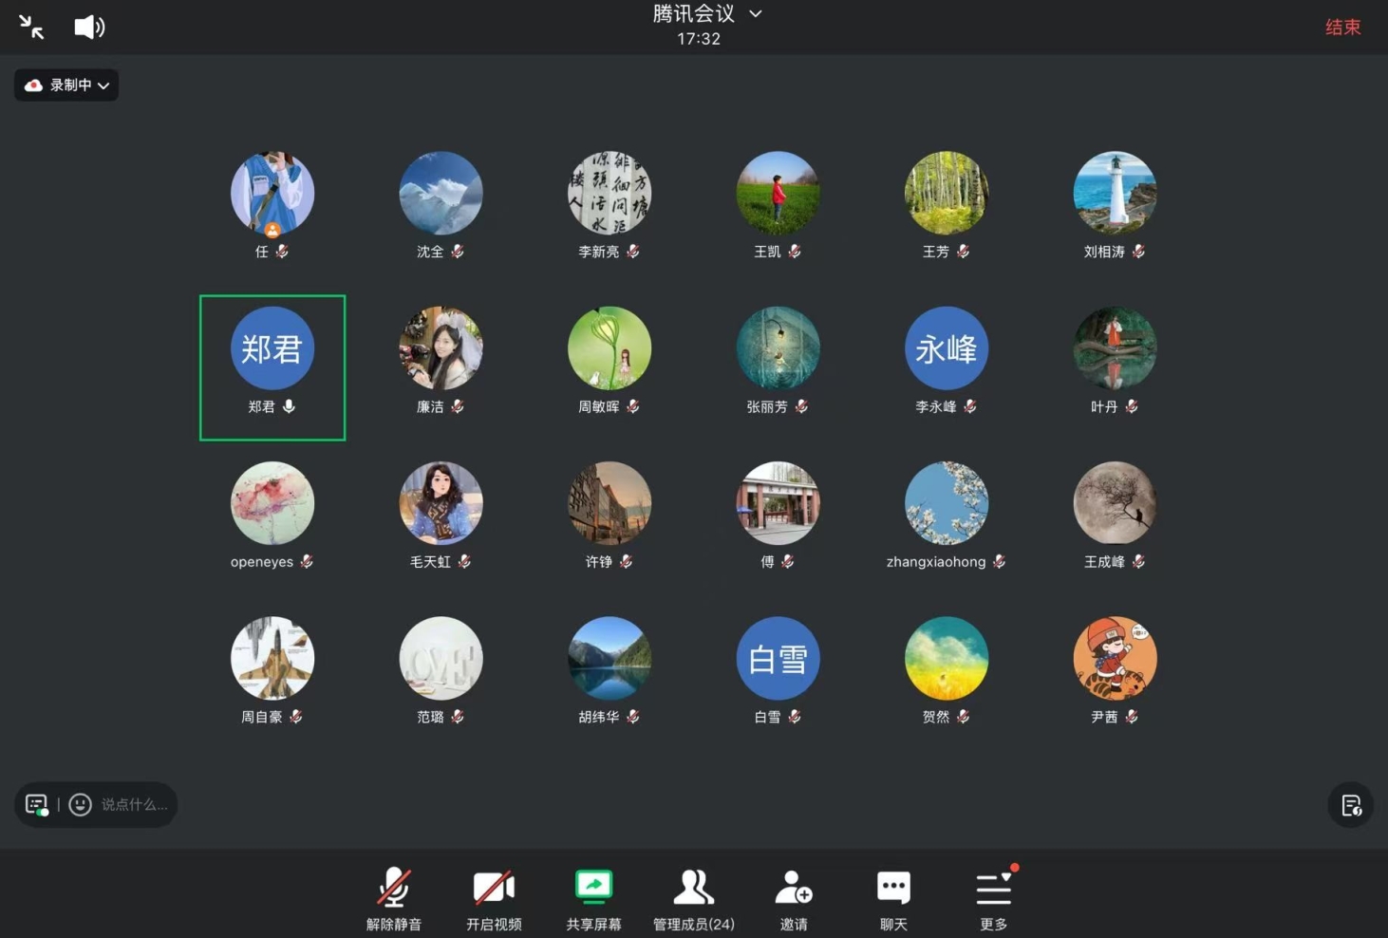Select participant 廉洁's avatar

[441, 348]
